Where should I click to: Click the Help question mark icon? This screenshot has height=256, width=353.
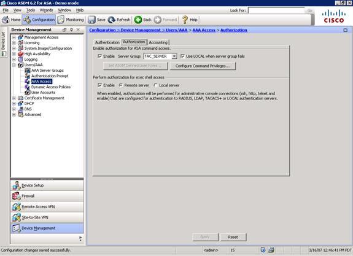pos(185,20)
